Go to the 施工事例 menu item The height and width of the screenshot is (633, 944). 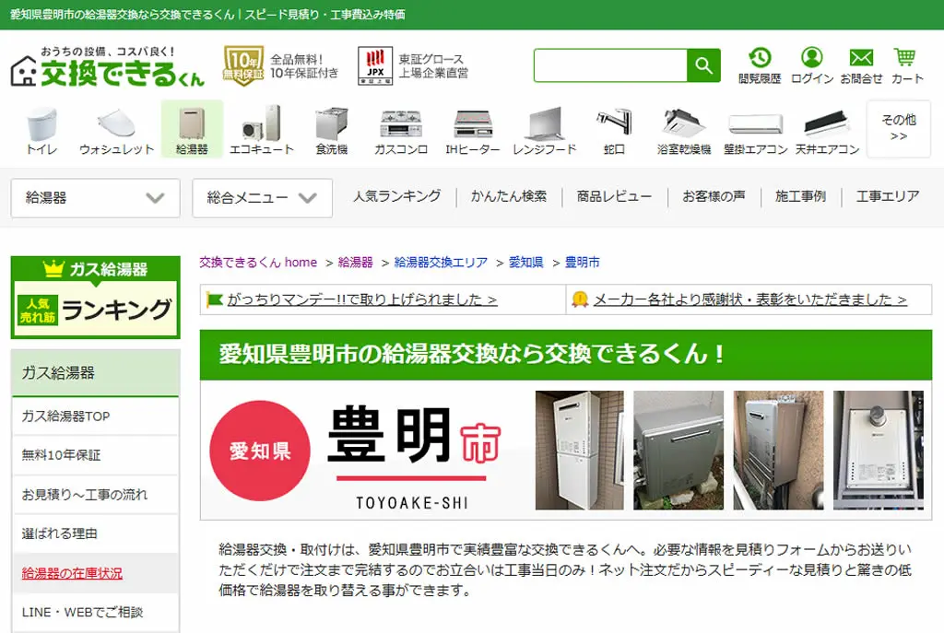coord(800,196)
